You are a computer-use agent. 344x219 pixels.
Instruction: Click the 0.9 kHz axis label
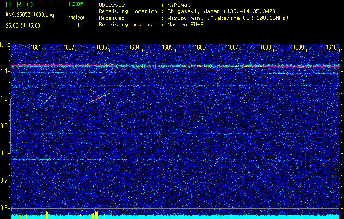click(x=3, y=126)
